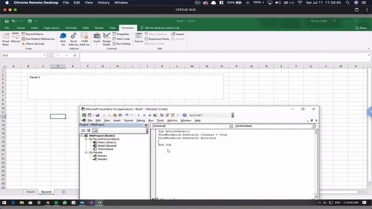Click Import in XML group
The height and width of the screenshot is (209, 372).
tap(178, 34)
